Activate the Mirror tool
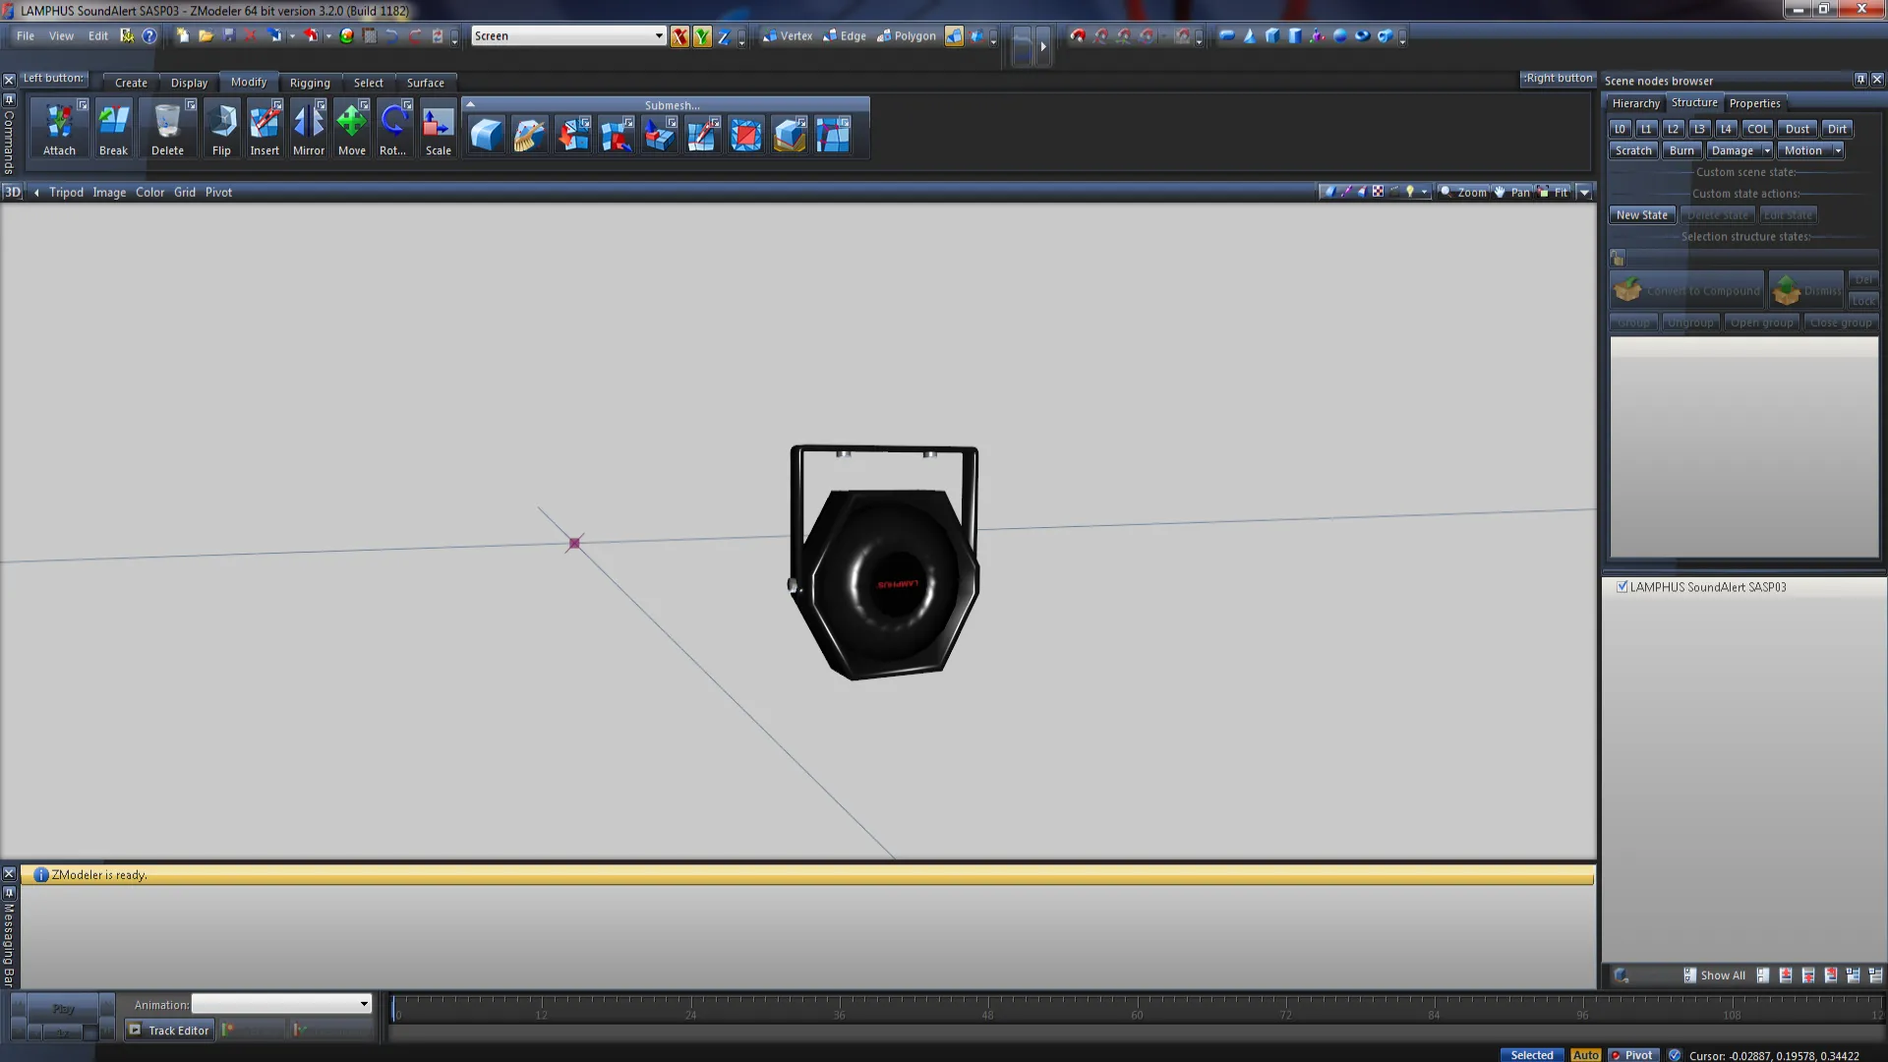The height and width of the screenshot is (1062, 1888). click(x=309, y=128)
